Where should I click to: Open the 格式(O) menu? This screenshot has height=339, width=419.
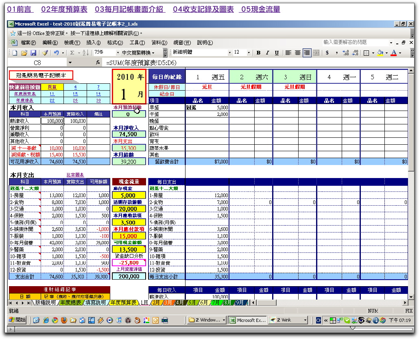click(x=115, y=43)
